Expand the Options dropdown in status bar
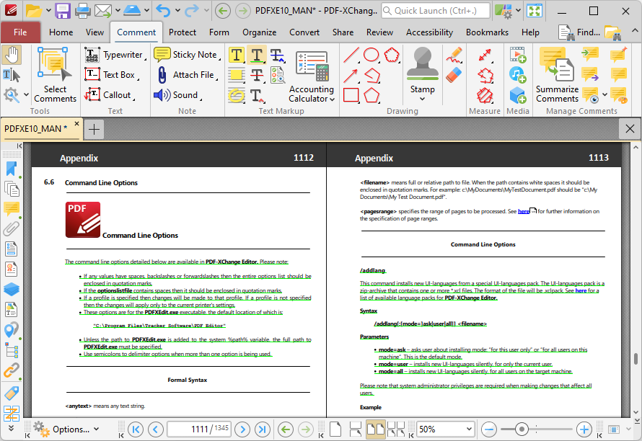 point(96,429)
